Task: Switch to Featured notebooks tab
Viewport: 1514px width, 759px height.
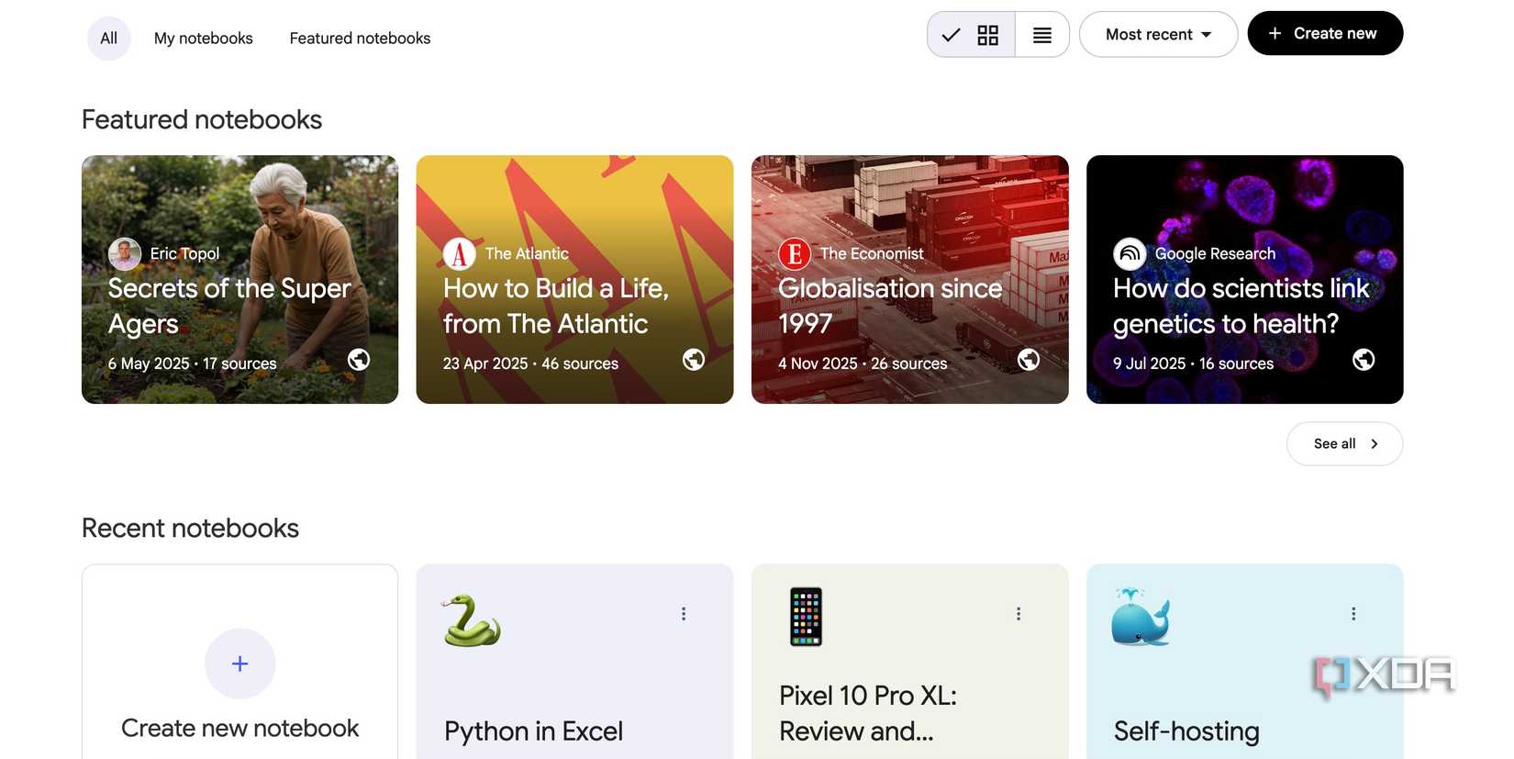Action: 360,39
